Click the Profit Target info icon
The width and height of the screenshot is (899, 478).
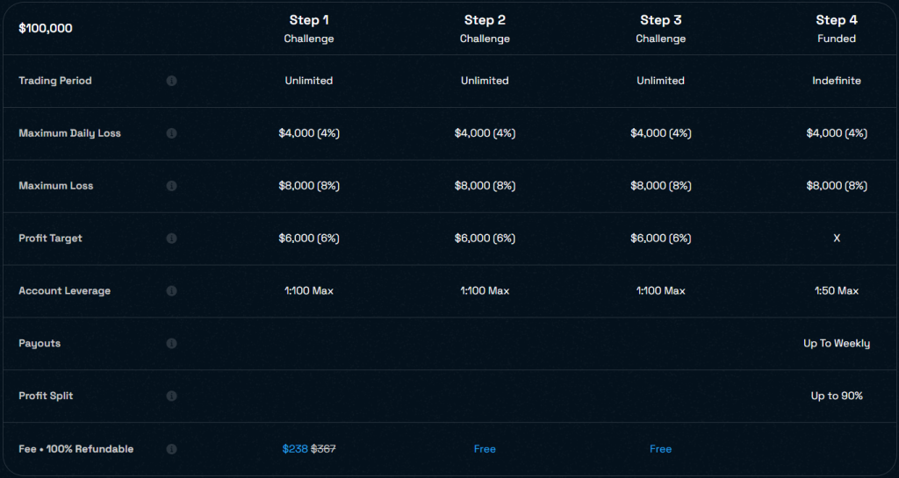(x=171, y=239)
